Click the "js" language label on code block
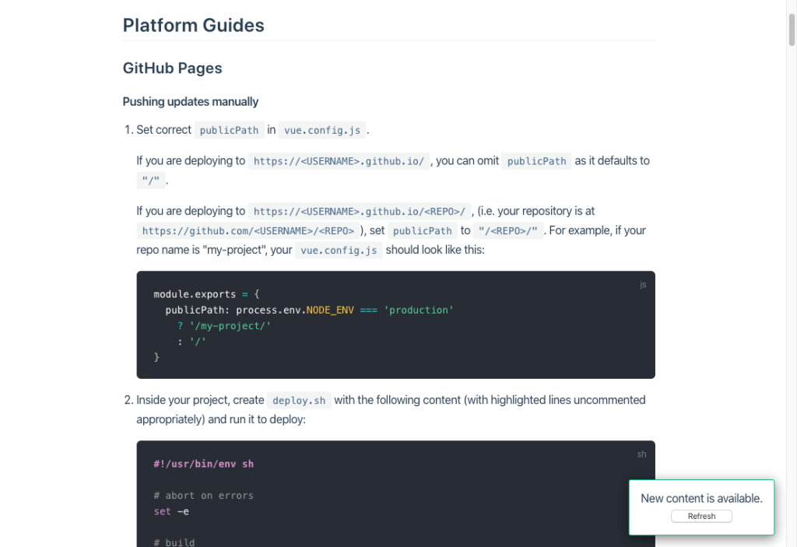Viewport: 797px width, 547px height. 643,285
